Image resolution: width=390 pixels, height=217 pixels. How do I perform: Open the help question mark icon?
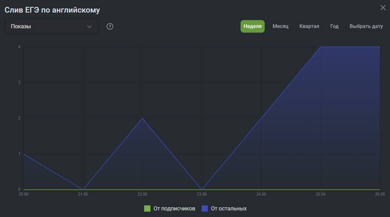pos(110,26)
